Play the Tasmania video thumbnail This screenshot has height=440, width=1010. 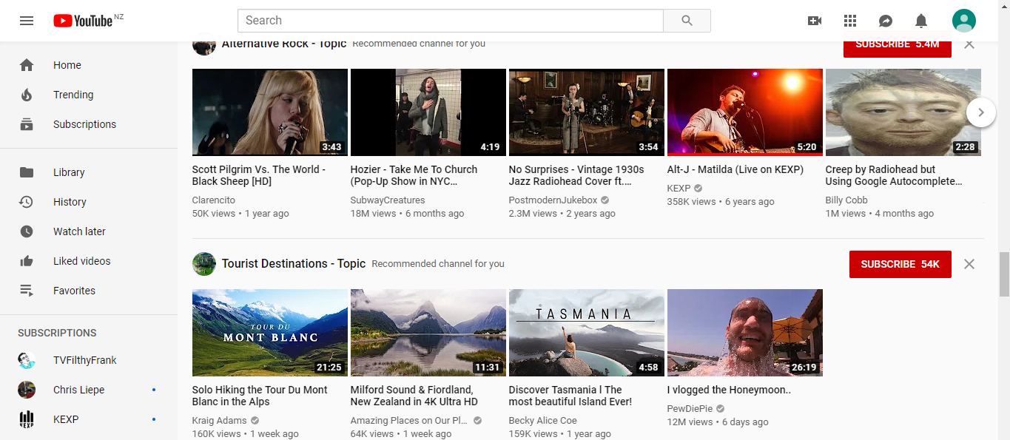[586, 333]
